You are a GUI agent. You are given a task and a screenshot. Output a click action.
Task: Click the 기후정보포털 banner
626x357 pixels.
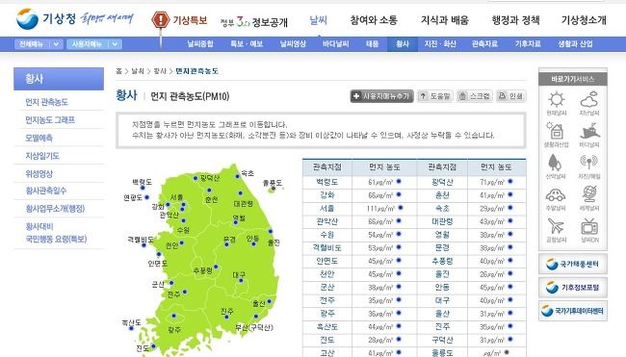tap(573, 287)
